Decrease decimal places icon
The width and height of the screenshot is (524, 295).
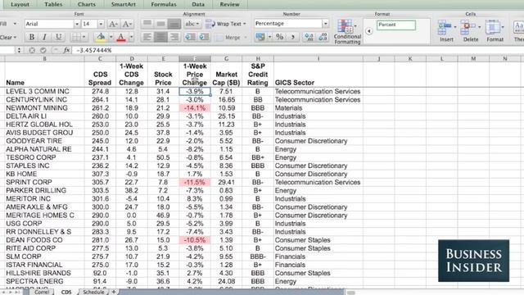pyautogui.click(x=323, y=37)
